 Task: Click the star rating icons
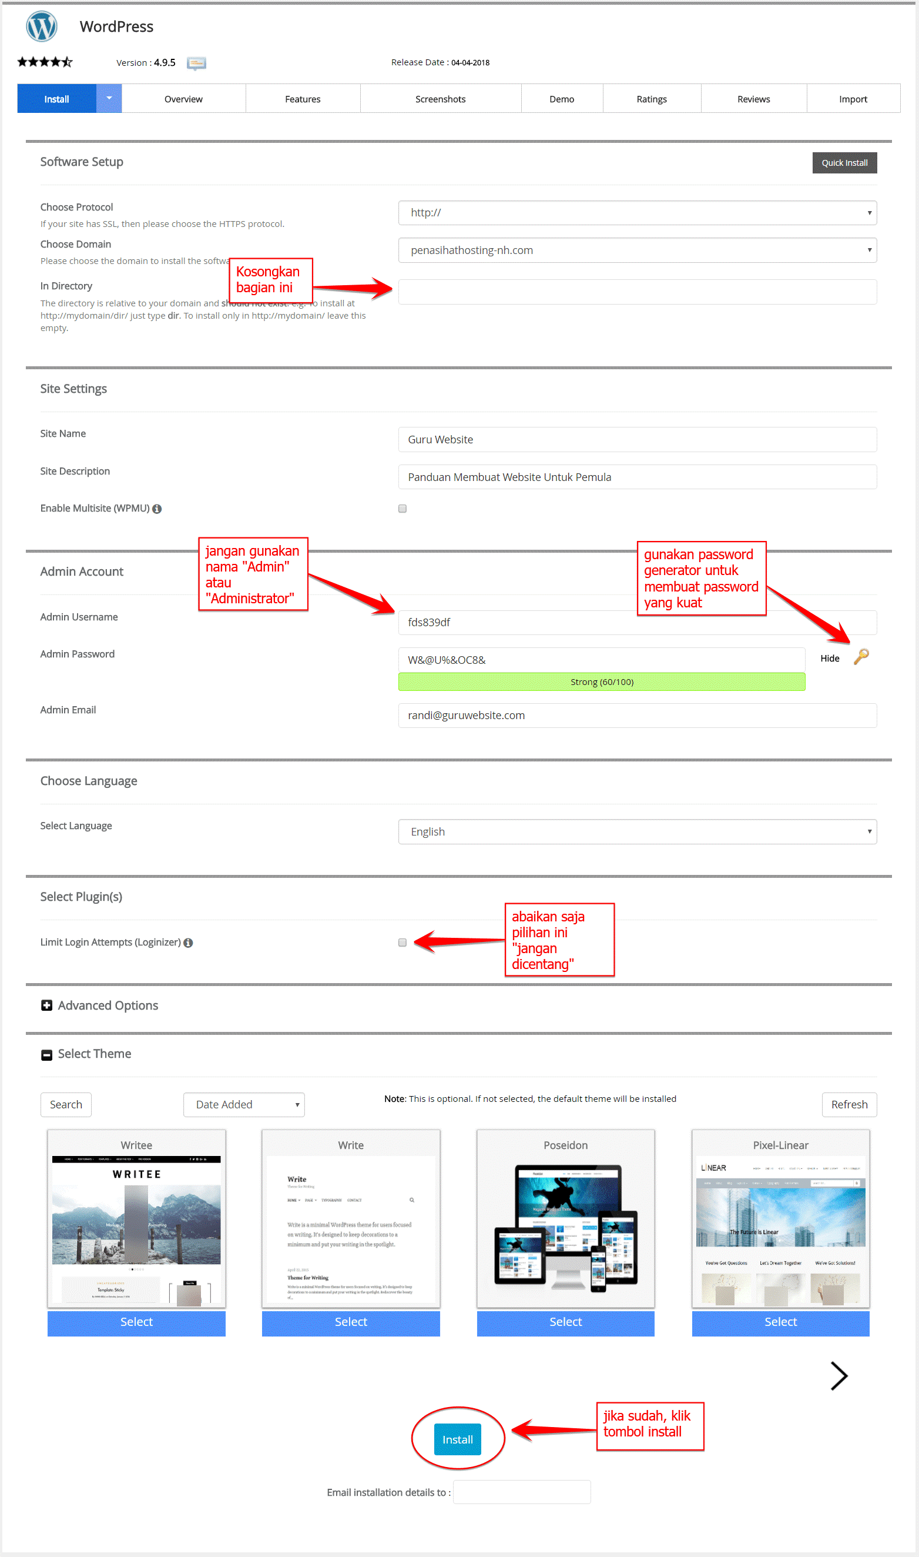pos(45,62)
